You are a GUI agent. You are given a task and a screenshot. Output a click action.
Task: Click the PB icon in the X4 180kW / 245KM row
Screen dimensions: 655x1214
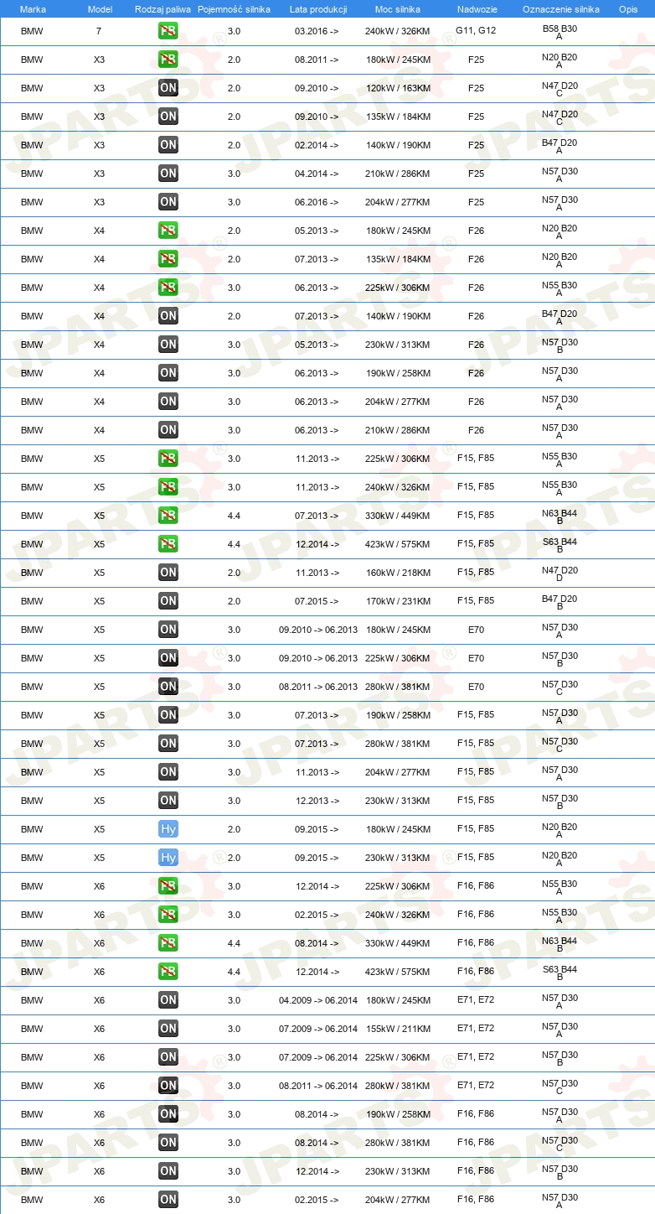pos(168,231)
